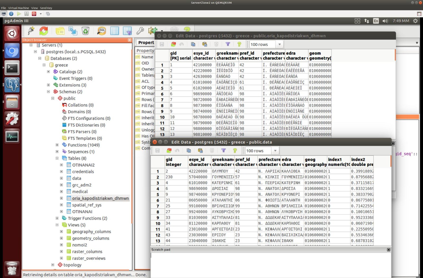Click the prefecture column header in oria_kapodistriakwn_dhmwn window
This screenshot has width=423, height=278.
click(274, 55)
